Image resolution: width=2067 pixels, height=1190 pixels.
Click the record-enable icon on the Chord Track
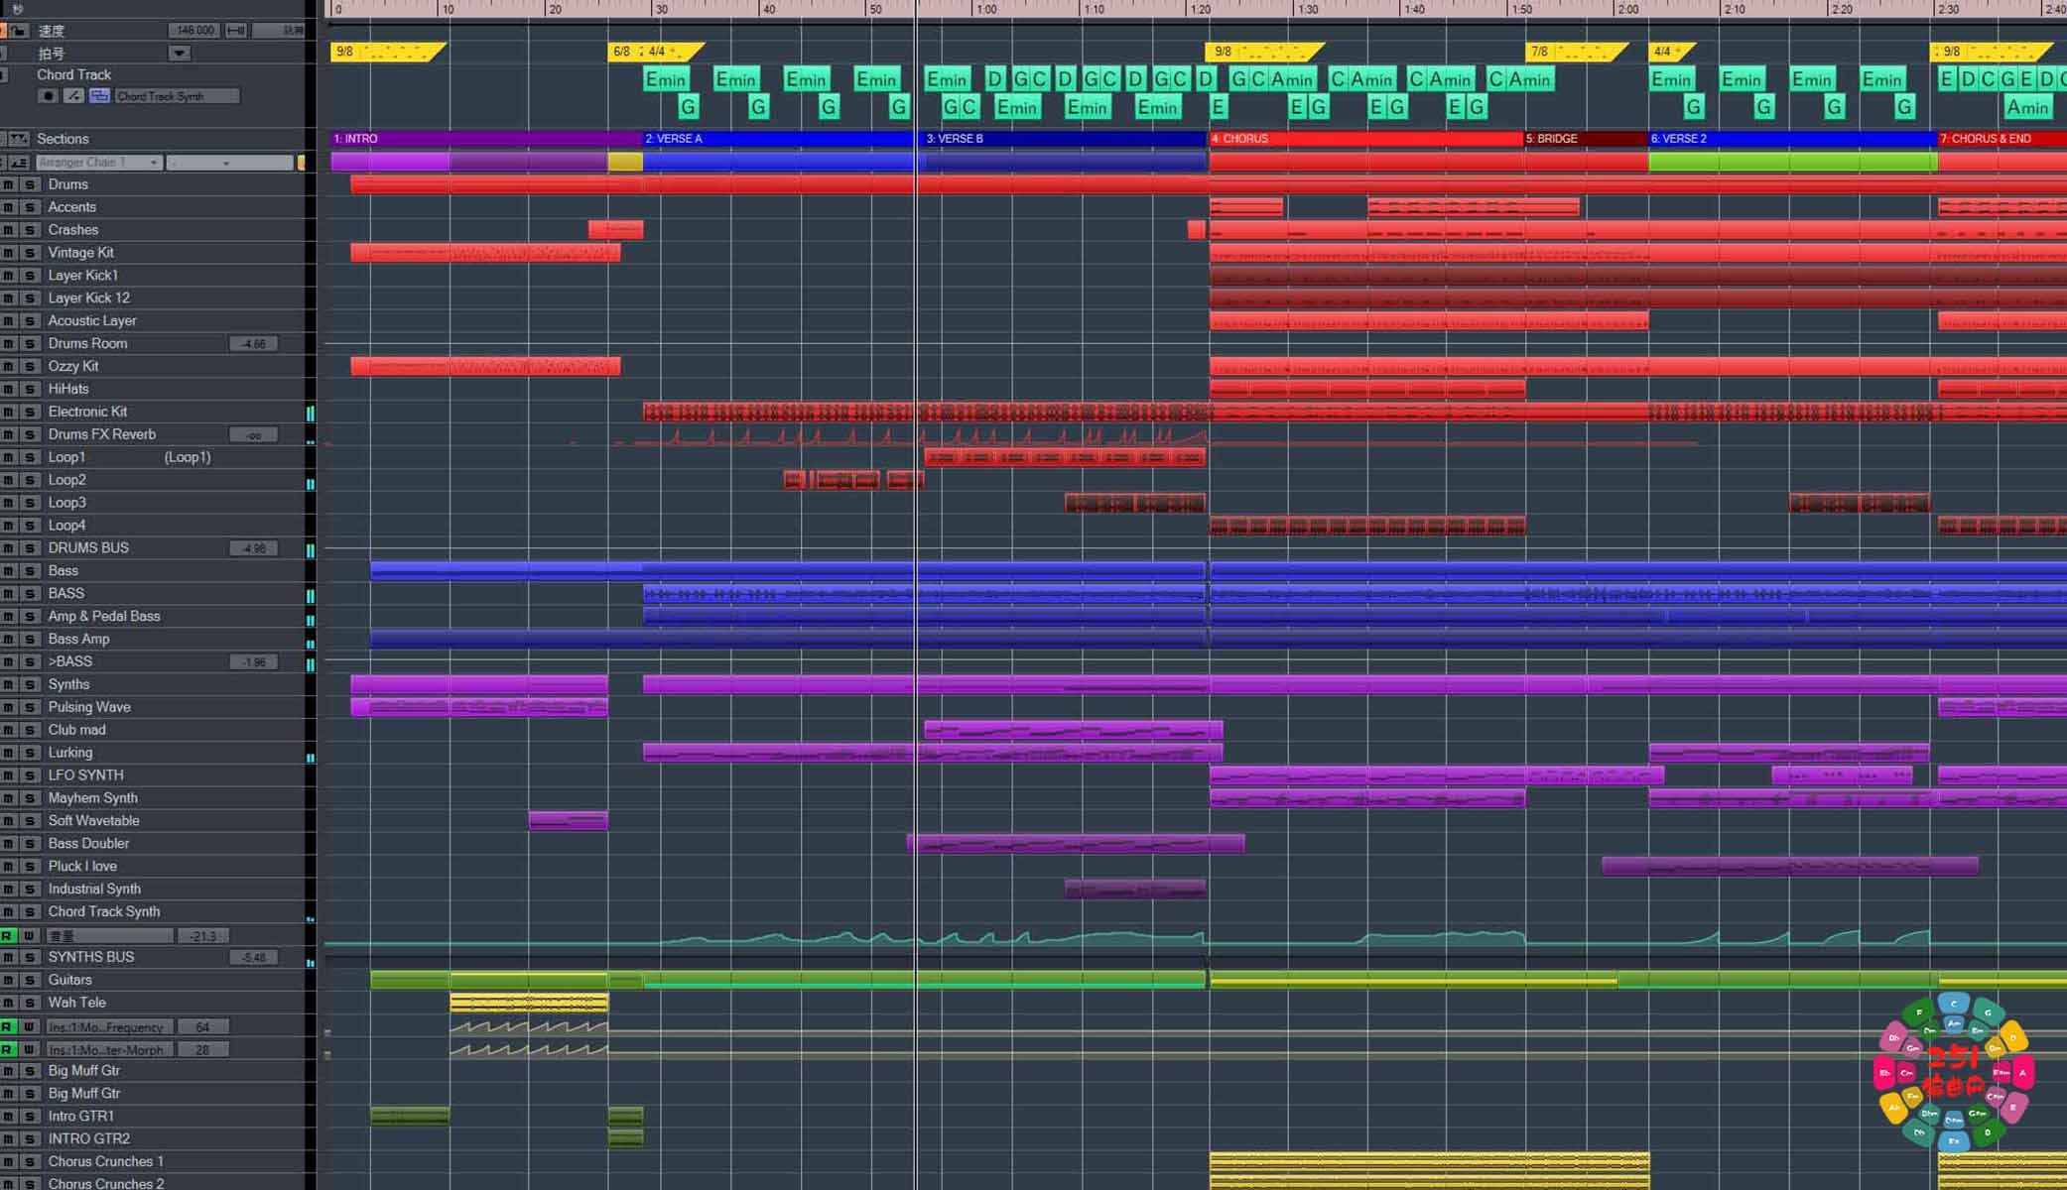click(47, 93)
